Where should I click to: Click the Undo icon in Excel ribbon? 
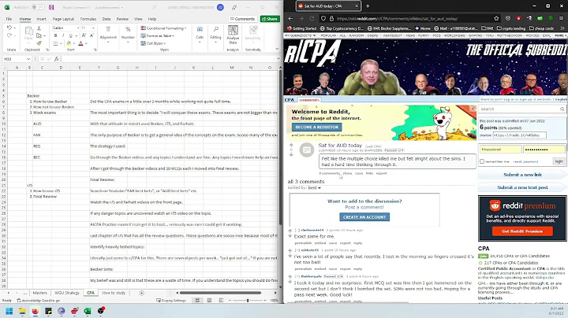pyautogui.click(x=9, y=28)
